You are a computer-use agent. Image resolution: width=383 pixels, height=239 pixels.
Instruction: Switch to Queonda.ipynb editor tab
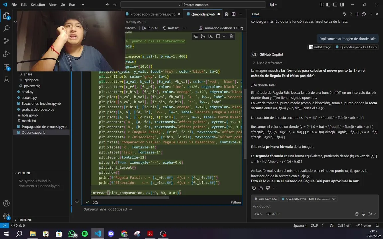click(203, 14)
